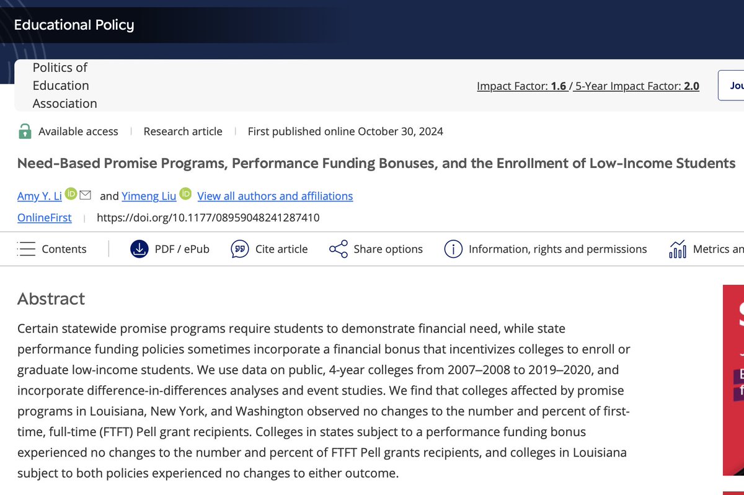Click the Abstract heading

click(51, 299)
